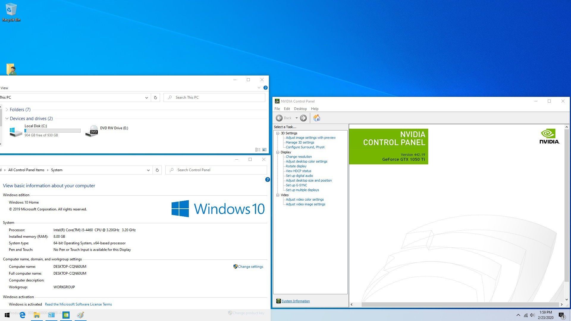Open the Help menu in NVIDIA Control Panel
The image size is (571, 321).
click(x=315, y=109)
